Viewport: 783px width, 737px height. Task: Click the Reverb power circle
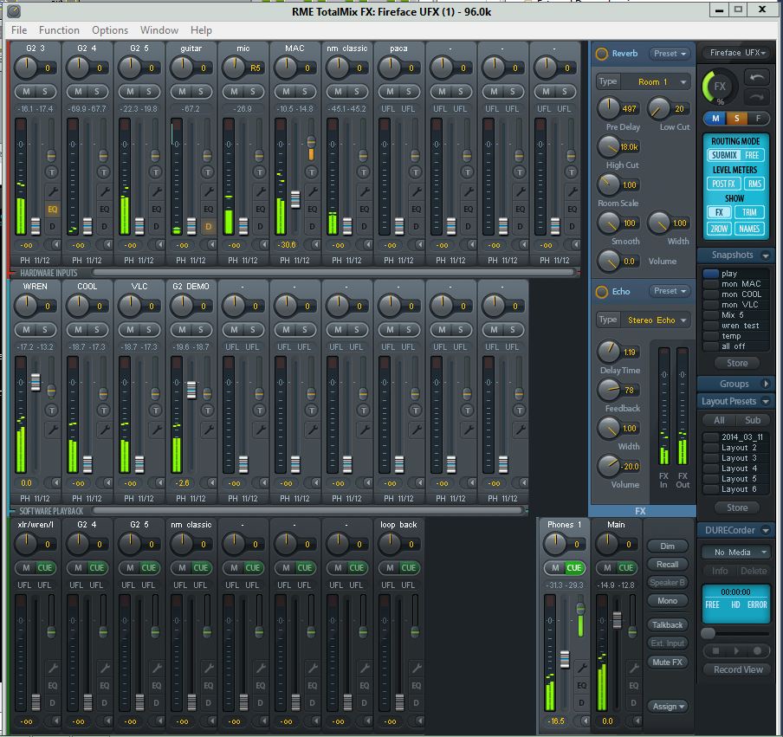pos(602,54)
